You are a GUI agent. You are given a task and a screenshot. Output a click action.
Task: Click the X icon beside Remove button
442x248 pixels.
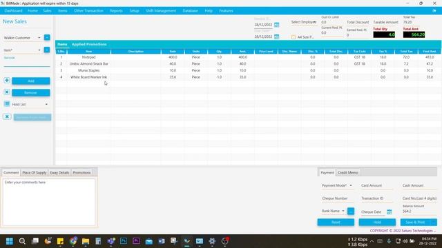click(7, 92)
